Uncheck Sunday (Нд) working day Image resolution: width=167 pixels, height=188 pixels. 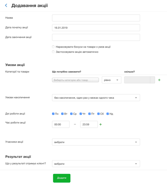108,114
